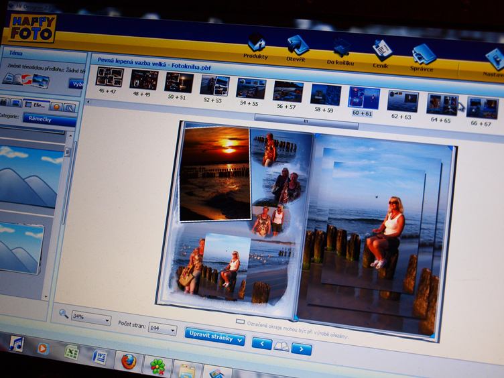Select page thumbnail 48 + 49
504x378 pixels.
(x=143, y=80)
